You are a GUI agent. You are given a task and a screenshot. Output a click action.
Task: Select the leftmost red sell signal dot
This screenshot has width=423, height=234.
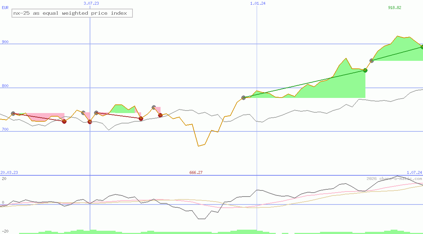click(64, 122)
